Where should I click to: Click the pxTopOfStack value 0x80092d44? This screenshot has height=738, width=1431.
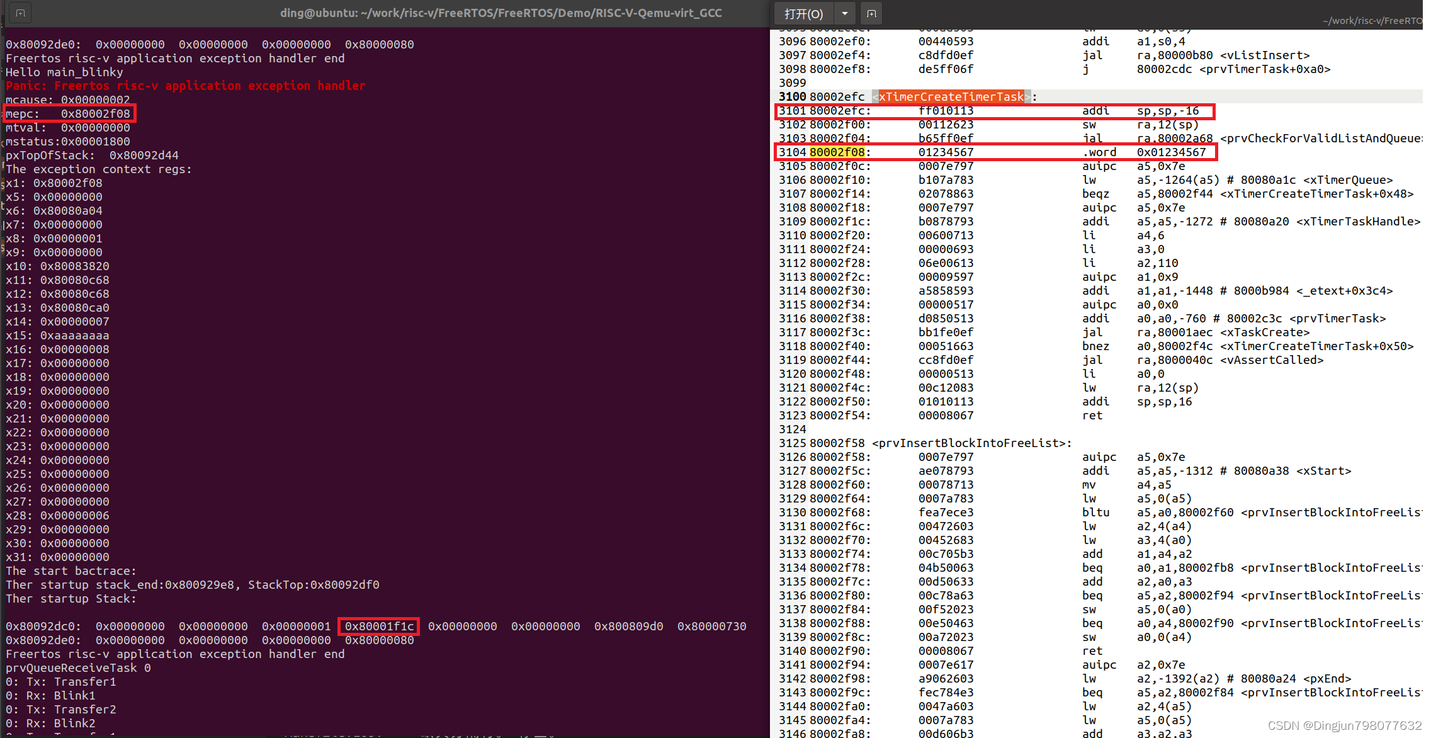point(144,156)
